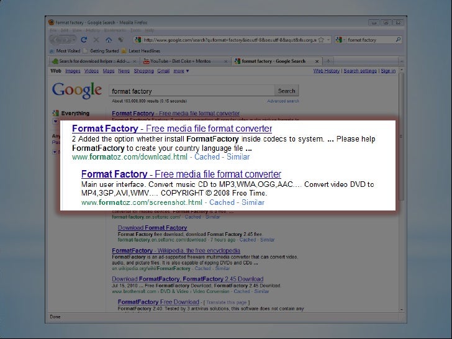Viewport: 452px width, 339px height.
Task: Click the Google Search button
Action: 287,91
